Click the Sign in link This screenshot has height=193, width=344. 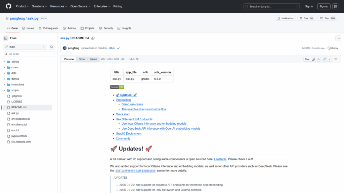point(309,6)
